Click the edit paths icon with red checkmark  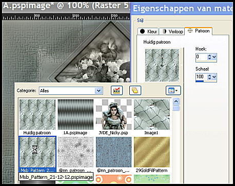tap(116, 90)
